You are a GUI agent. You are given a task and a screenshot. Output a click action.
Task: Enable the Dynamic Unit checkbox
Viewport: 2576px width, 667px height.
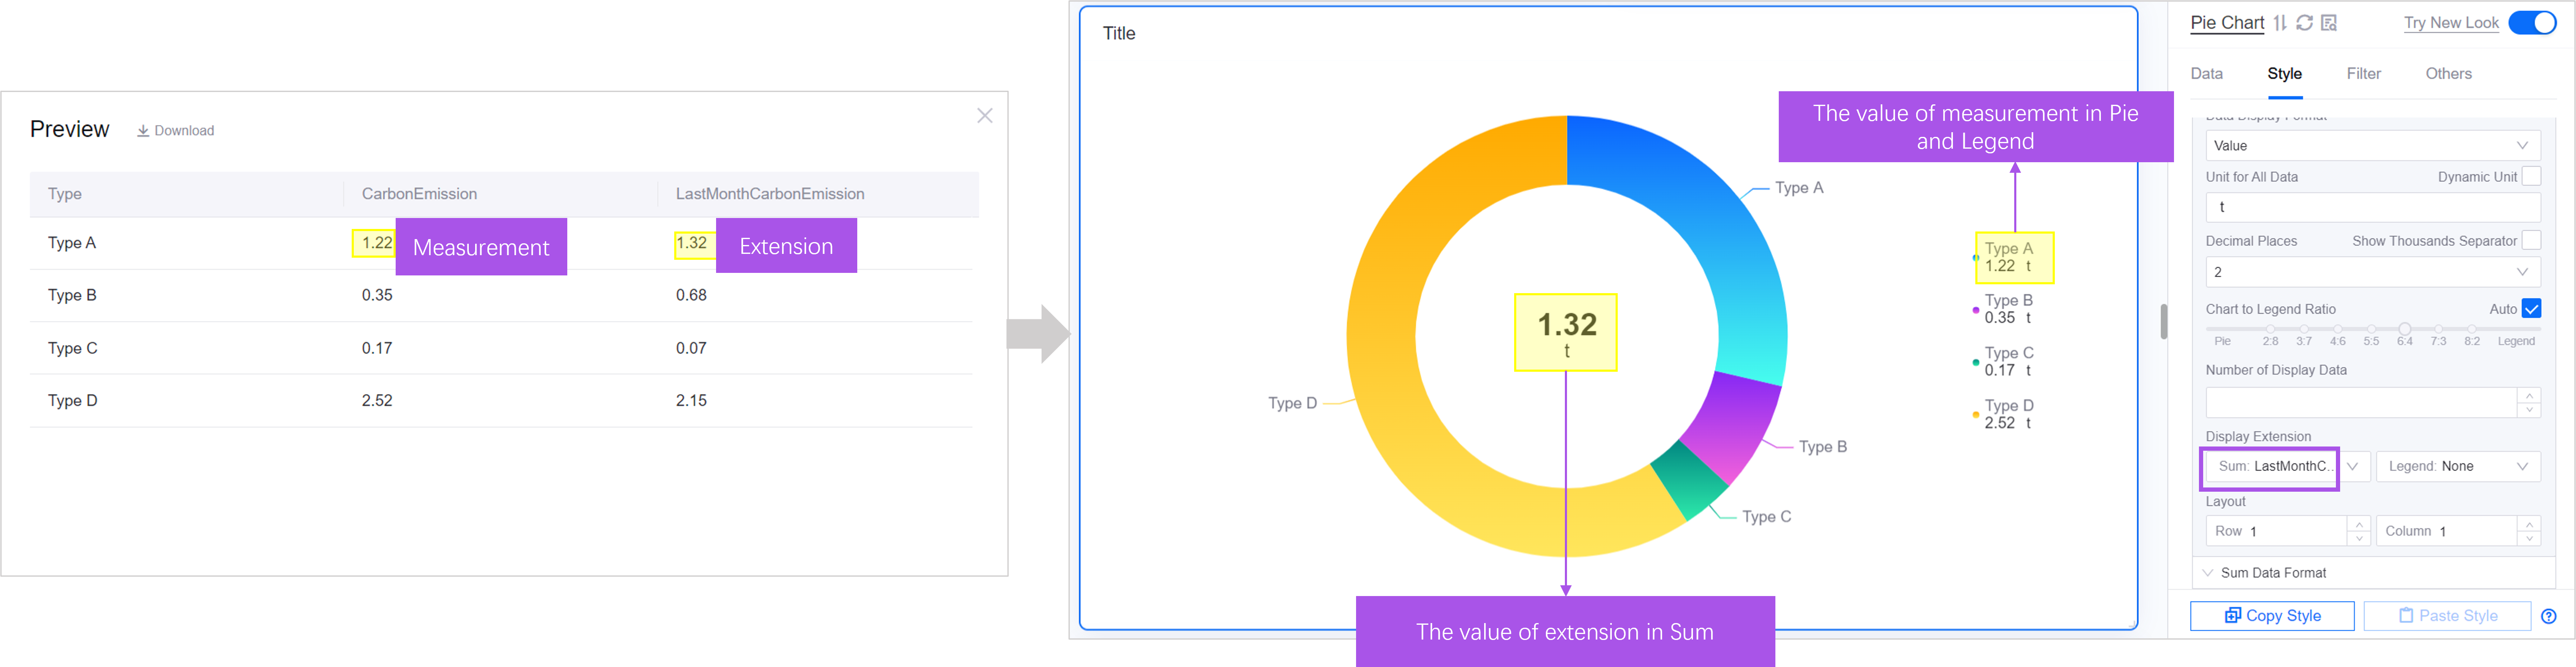coord(2531,176)
